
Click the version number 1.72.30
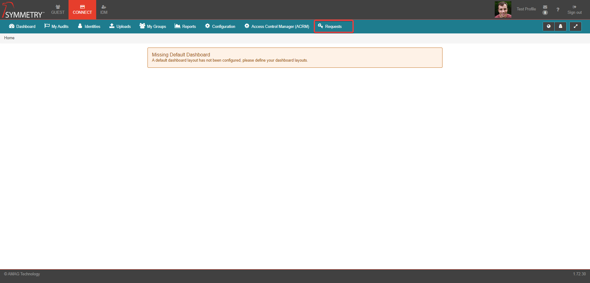click(579, 274)
